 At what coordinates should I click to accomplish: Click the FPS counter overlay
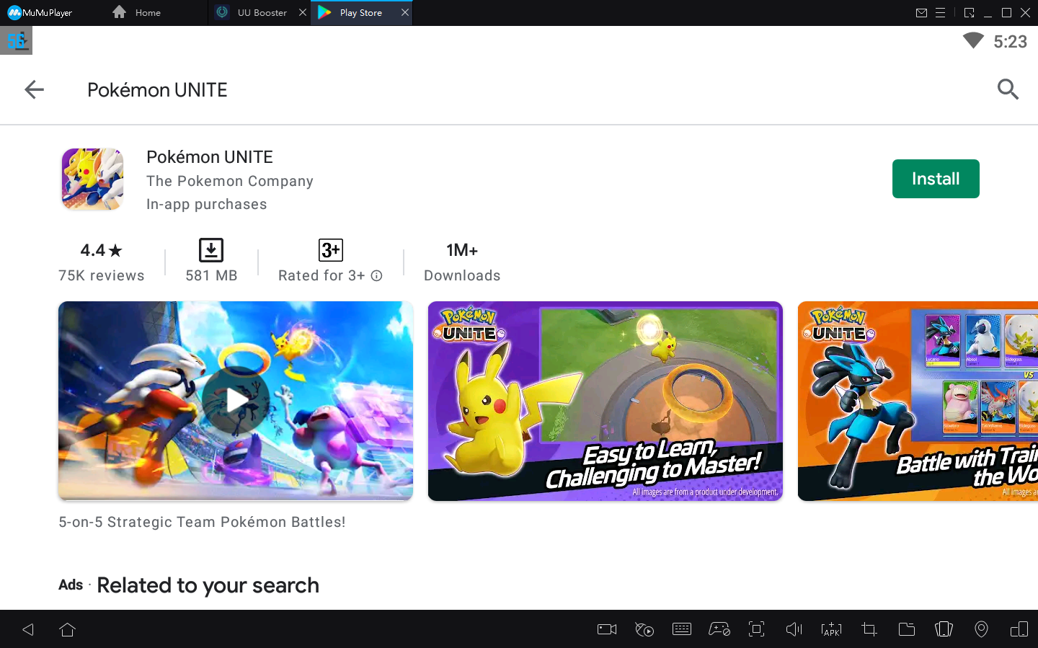pyautogui.click(x=16, y=40)
